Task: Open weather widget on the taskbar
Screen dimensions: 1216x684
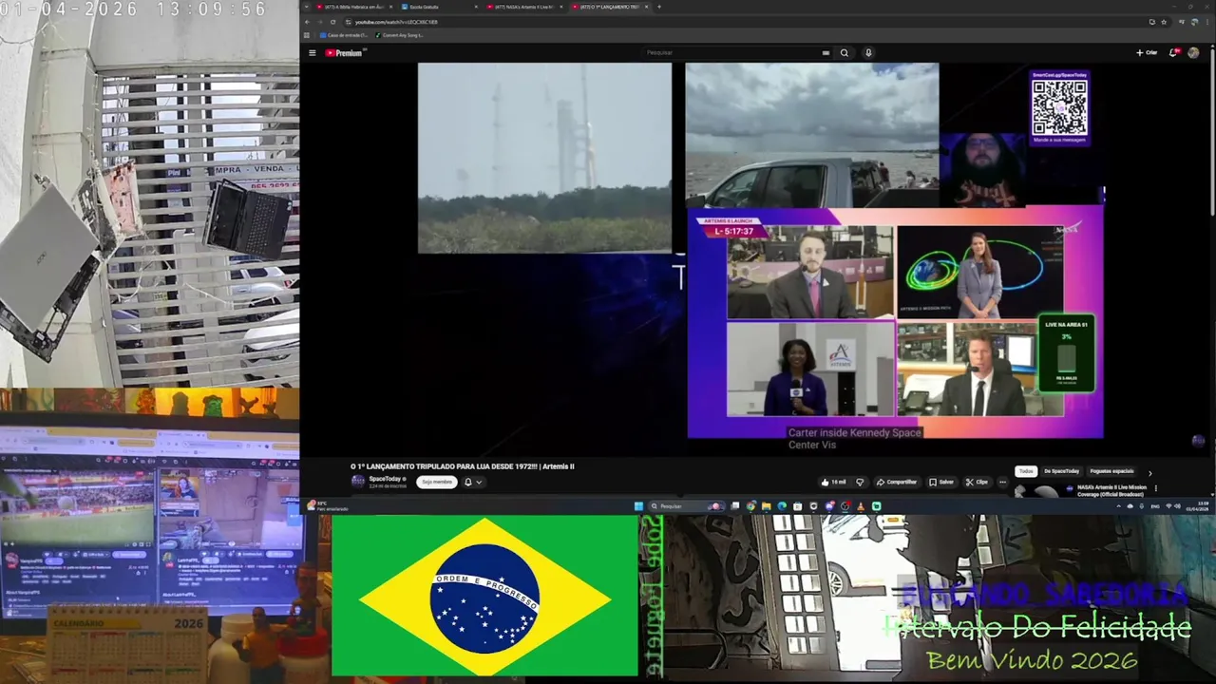Action: 330,506
